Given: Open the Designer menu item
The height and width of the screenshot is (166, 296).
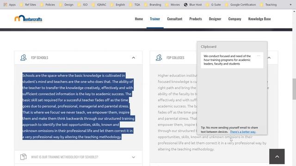Looking at the screenshot, I should 215,19.
